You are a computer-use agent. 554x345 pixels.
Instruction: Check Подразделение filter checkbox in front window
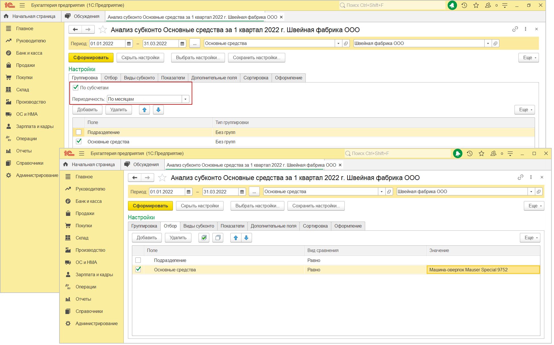138,260
